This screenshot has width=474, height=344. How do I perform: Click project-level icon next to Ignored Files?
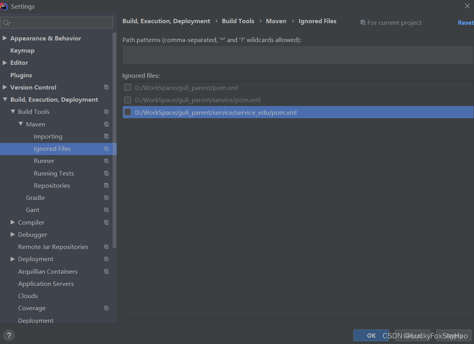106,149
